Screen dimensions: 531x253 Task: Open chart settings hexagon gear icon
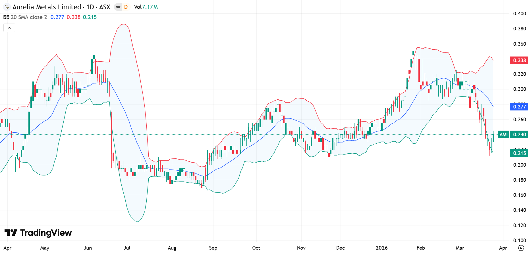point(521,248)
